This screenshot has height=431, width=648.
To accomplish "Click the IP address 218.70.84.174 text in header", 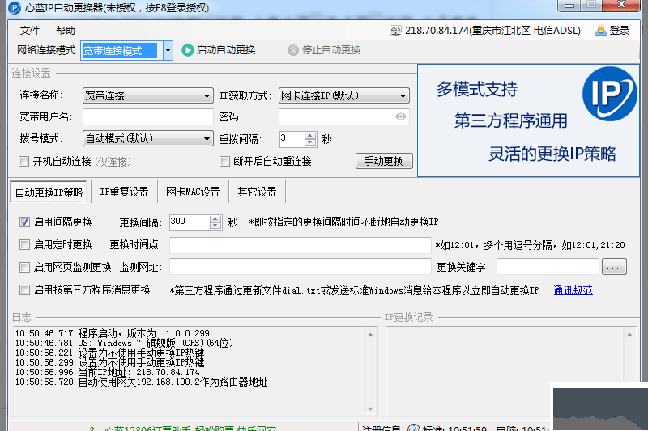I will click(x=437, y=31).
